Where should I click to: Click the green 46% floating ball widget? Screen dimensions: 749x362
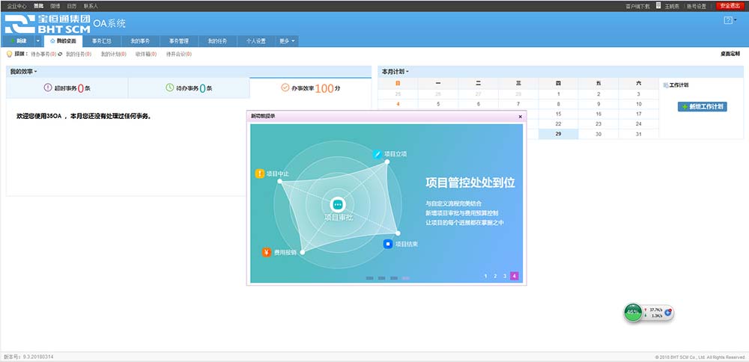pos(634,313)
